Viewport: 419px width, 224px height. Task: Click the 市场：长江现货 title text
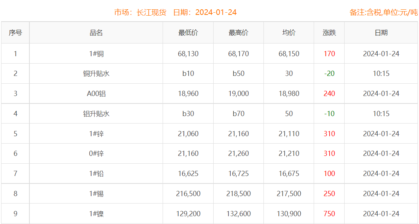(x=140, y=12)
